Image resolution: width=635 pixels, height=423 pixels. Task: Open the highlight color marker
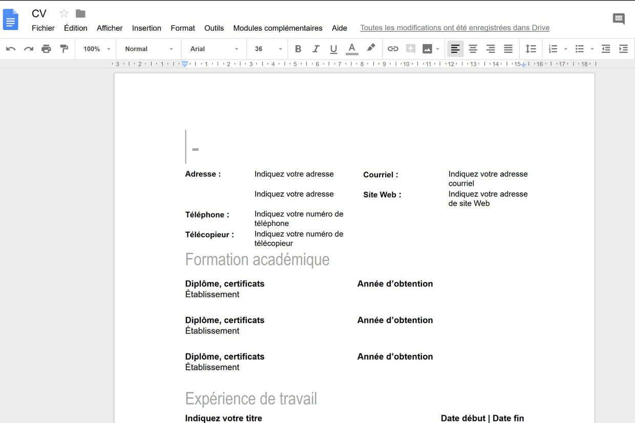click(x=371, y=48)
